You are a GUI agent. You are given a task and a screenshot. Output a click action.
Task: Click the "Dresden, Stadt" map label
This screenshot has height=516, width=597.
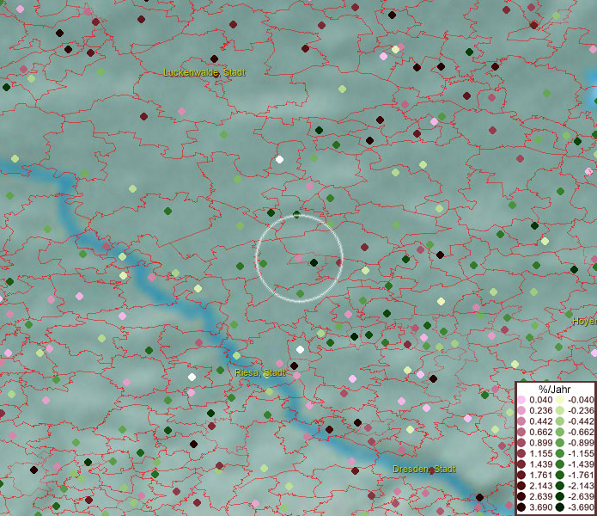(424, 469)
